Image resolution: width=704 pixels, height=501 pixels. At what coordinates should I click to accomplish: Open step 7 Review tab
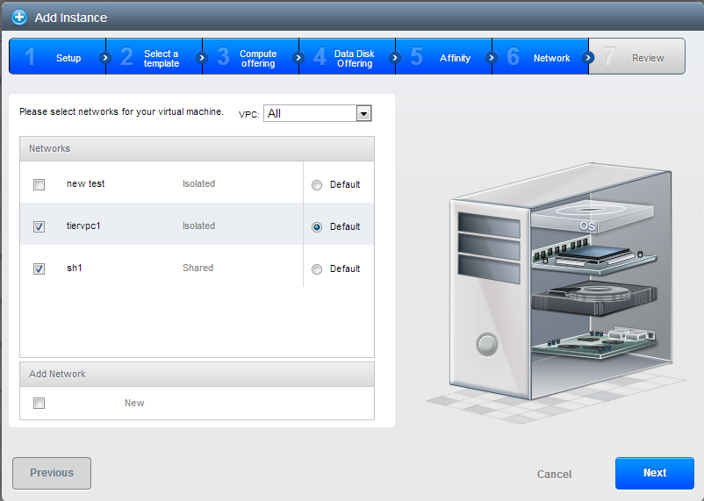click(x=636, y=56)
